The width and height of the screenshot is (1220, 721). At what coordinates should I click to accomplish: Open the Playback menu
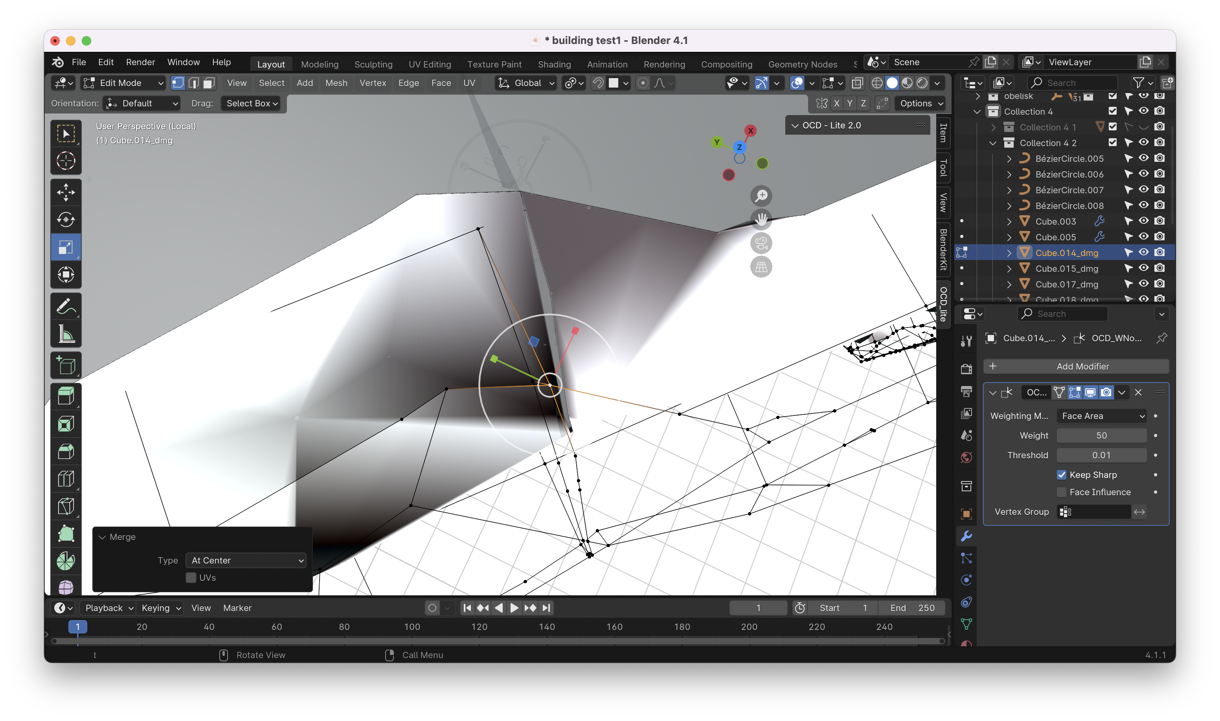[x=108, y=608]
